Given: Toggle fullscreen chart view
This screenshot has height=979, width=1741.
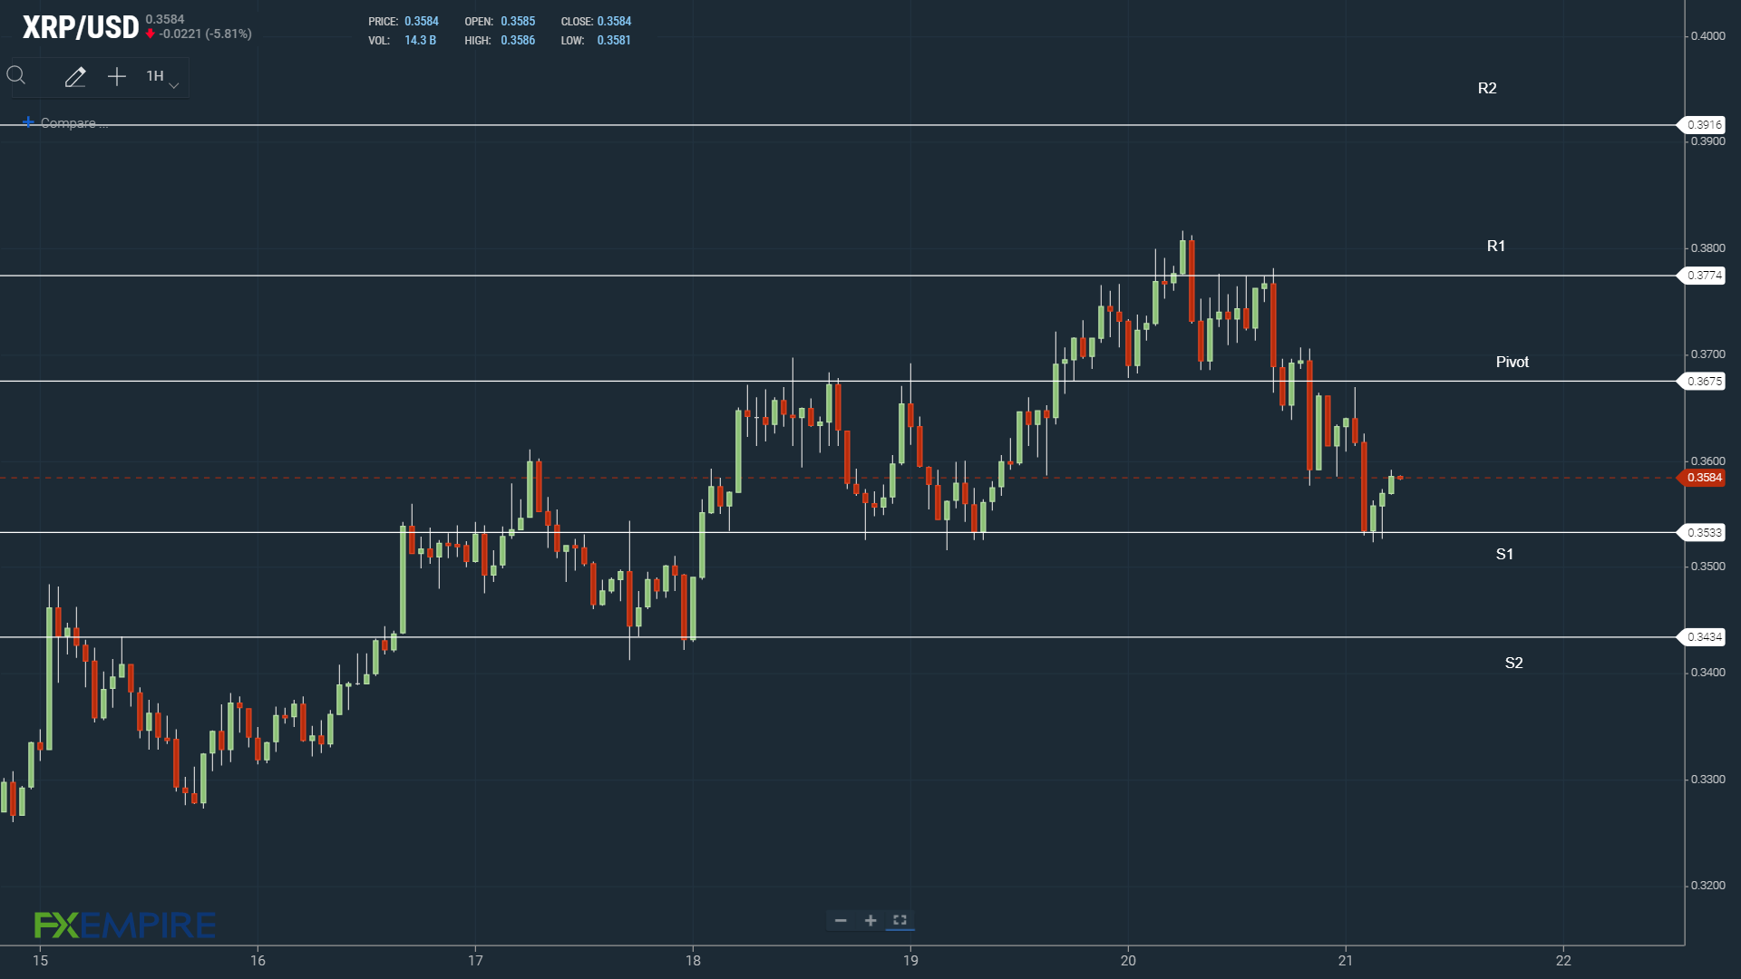Looking at the screenshot, I should coord(900,920).
